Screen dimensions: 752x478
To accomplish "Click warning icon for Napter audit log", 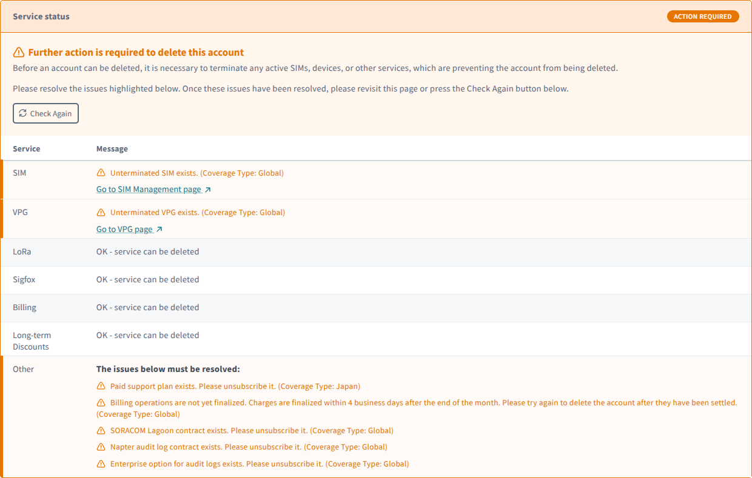I will 101,447.
